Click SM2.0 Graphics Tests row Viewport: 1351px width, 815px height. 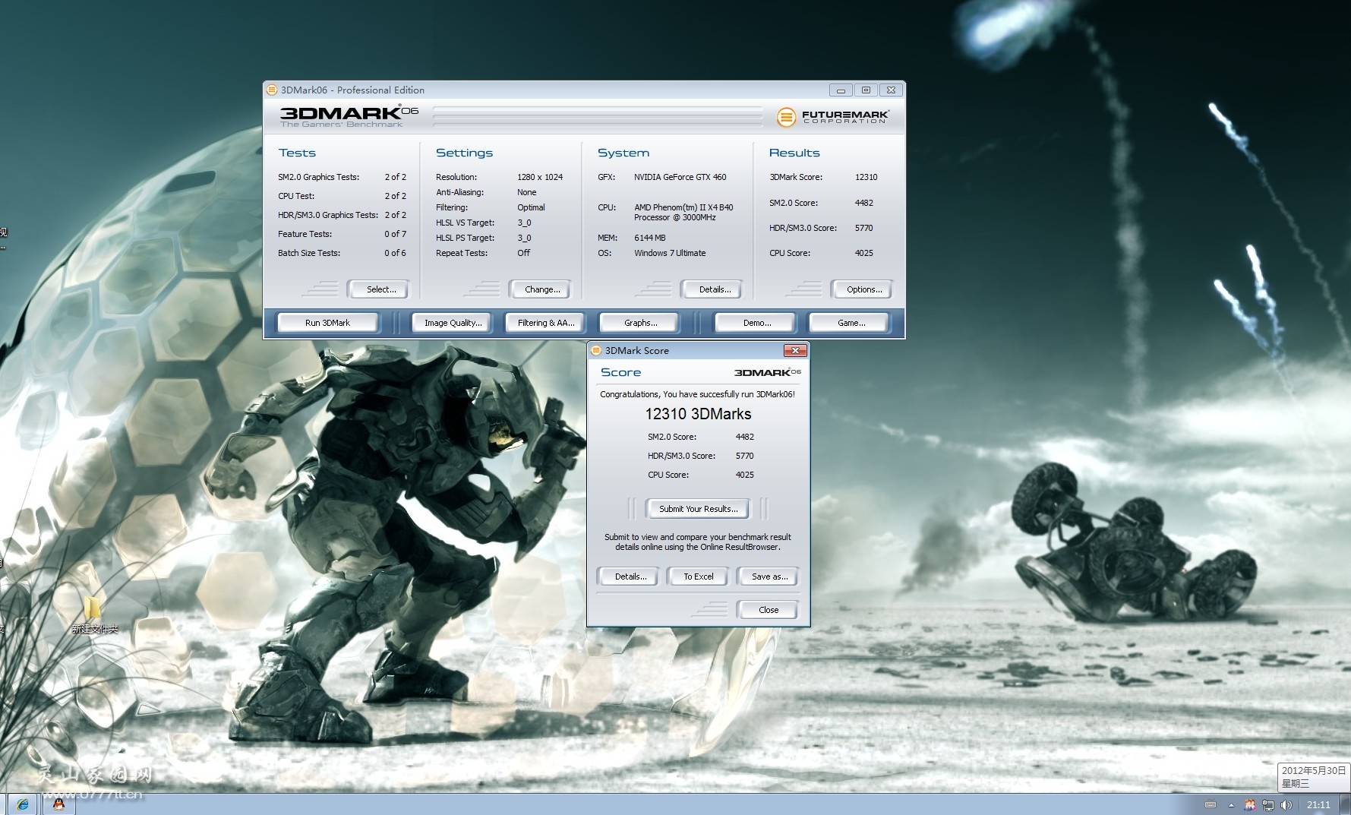coord(342,177)
